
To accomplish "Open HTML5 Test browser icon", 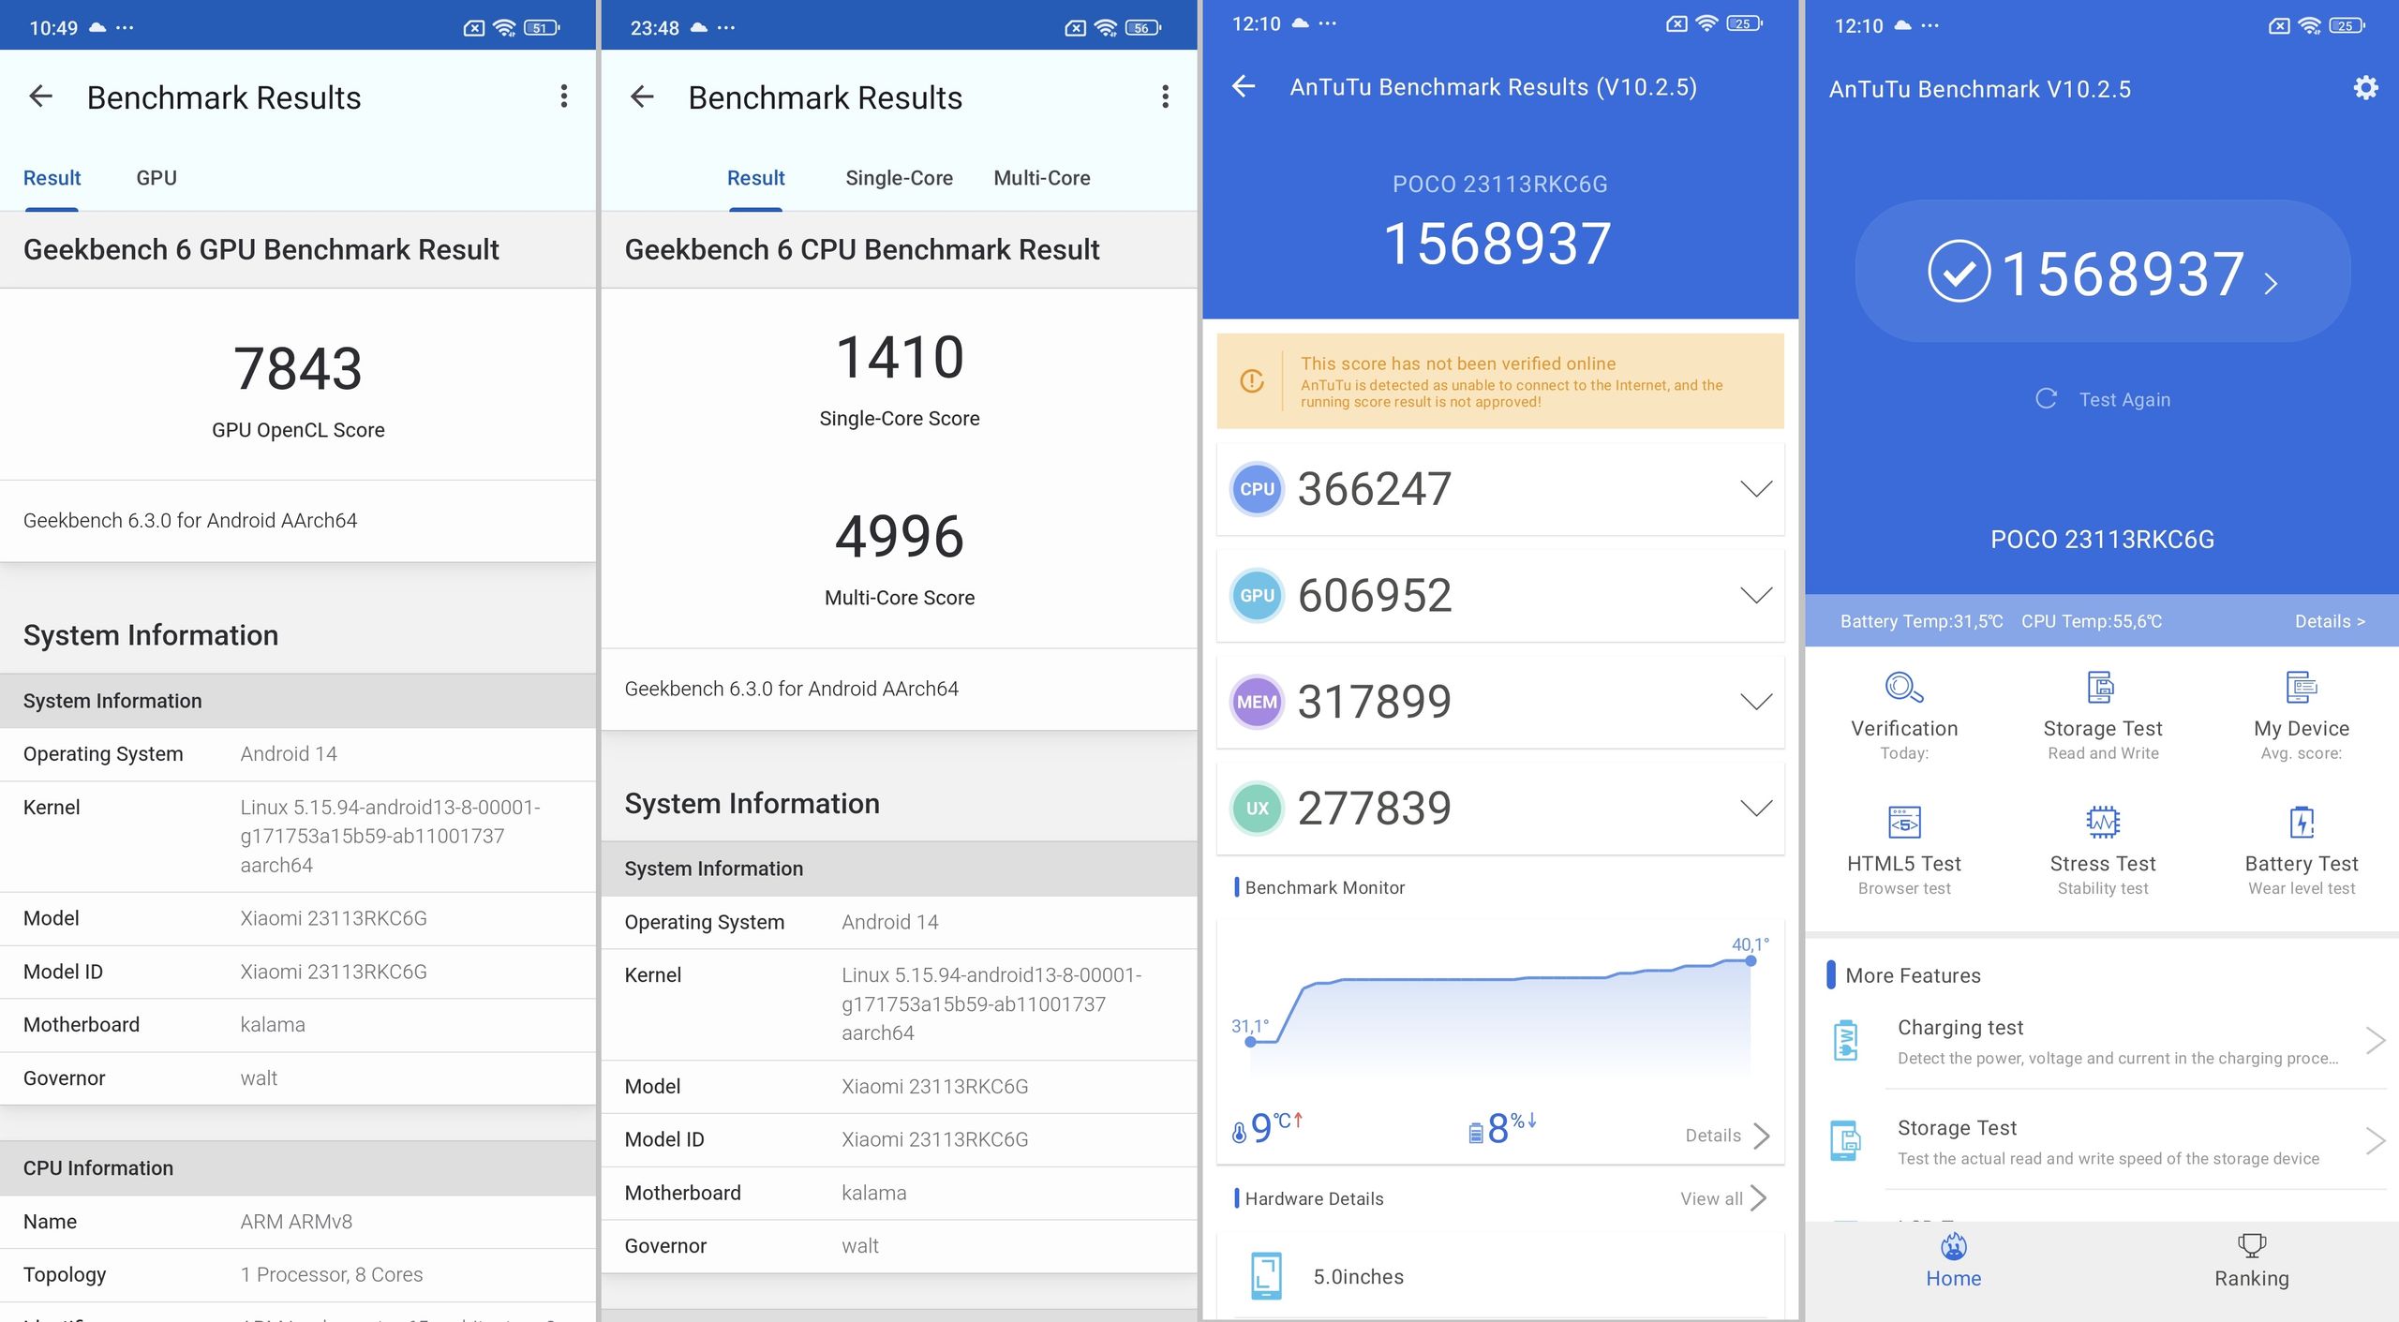I will (1904, 823).
